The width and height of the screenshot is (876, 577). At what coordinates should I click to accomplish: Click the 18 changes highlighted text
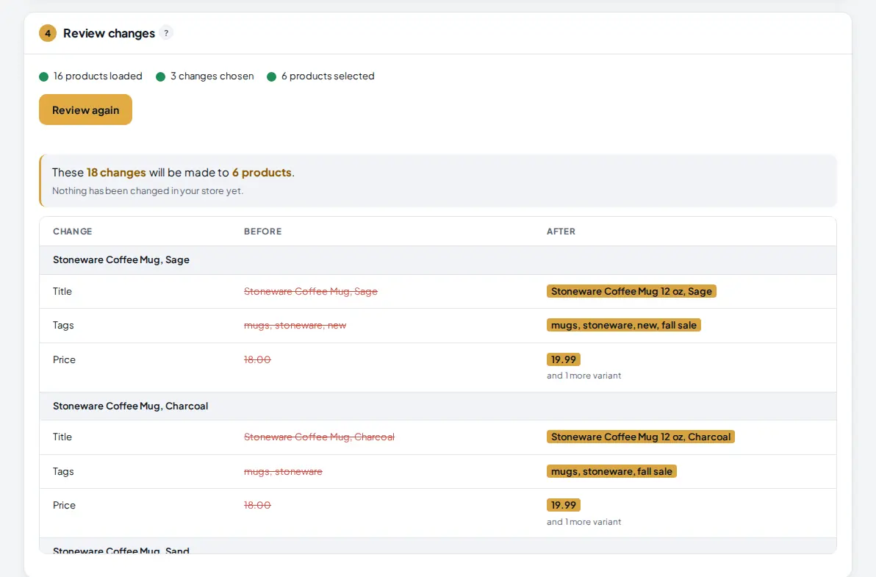116,172
